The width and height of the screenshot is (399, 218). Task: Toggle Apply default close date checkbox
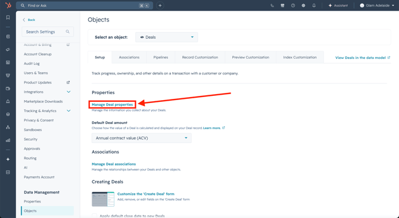95,216
